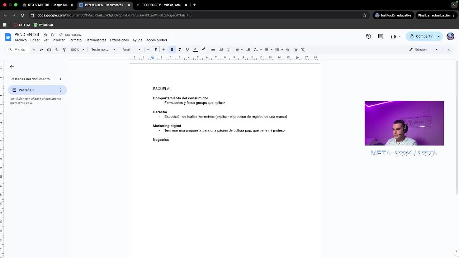Clear formatting

tap(303, 49)
